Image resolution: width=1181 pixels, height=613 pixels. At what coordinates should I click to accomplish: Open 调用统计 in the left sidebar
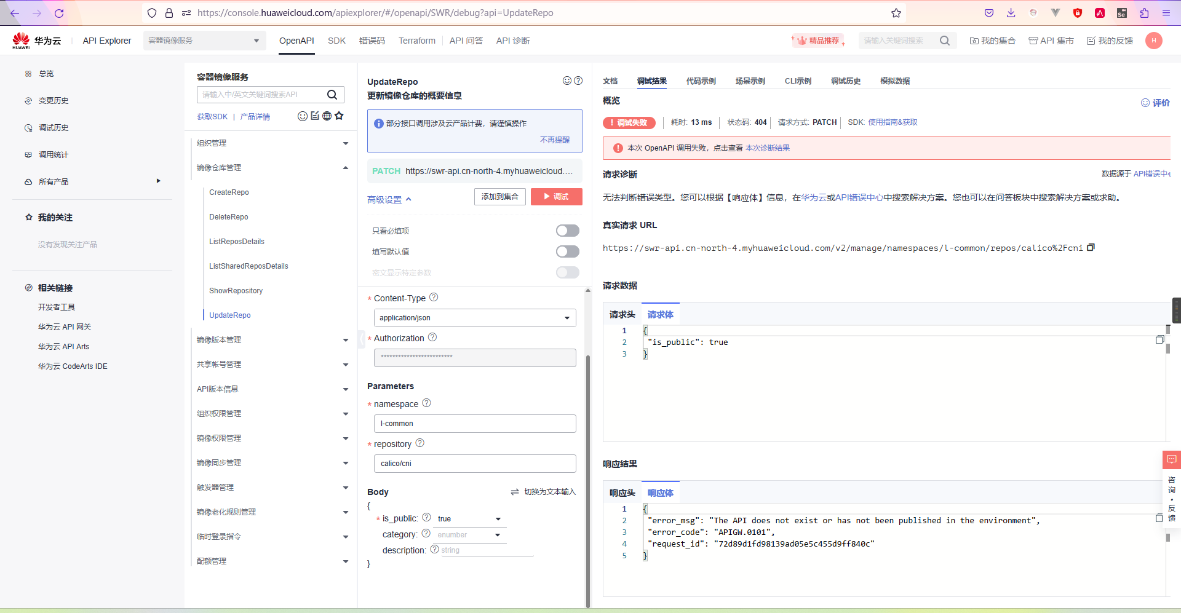tap(54, 155)
